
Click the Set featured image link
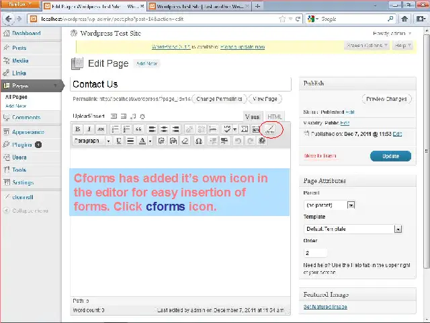325,307
